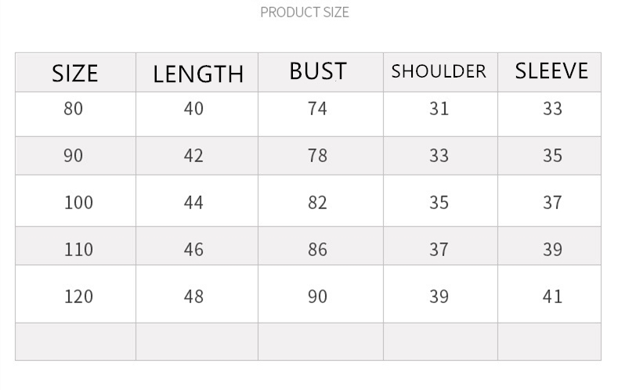Click the LENGTH column header

click(198, 74)
